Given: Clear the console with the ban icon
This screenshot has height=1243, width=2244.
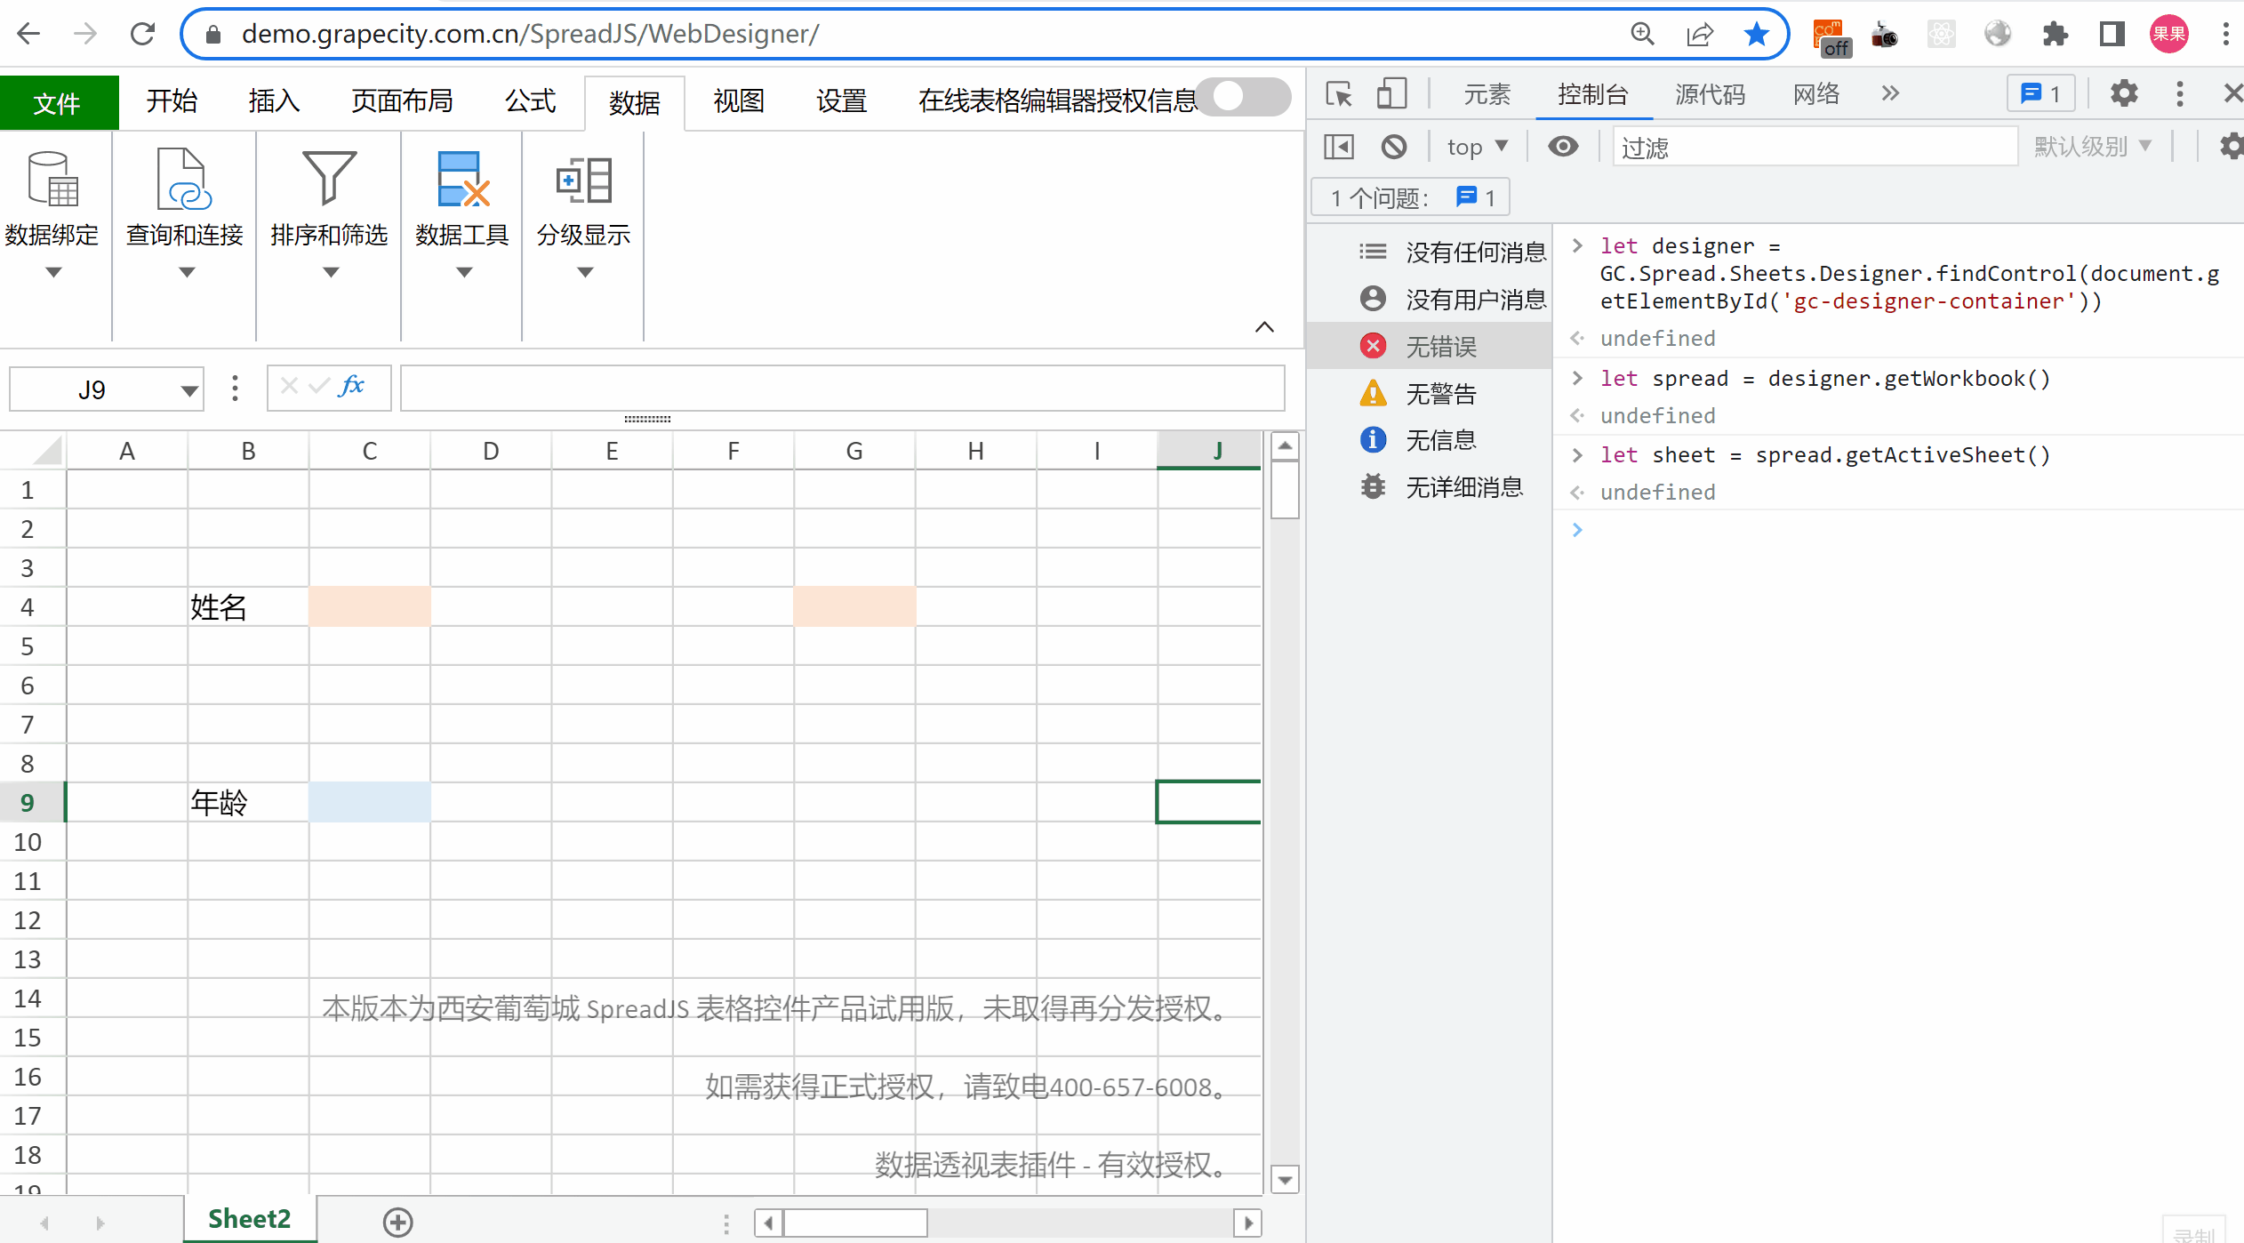Looking at the screenshot, I should pos(1394,146).
